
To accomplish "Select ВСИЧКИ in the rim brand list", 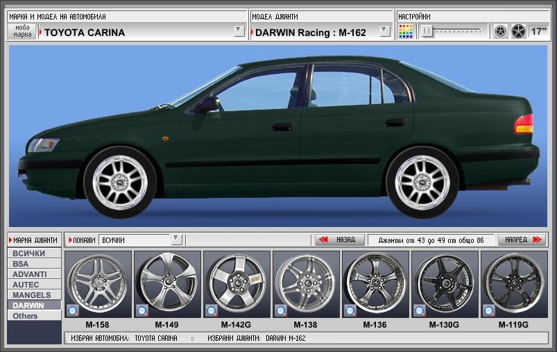I will [x=34, y=253].
